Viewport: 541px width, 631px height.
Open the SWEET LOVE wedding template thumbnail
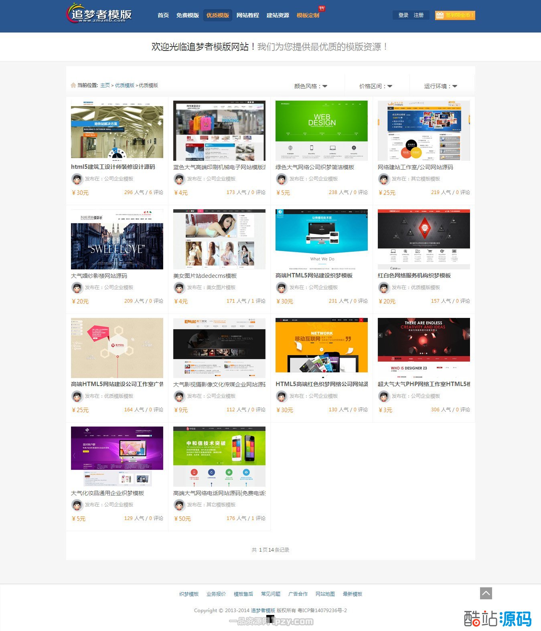117,239
